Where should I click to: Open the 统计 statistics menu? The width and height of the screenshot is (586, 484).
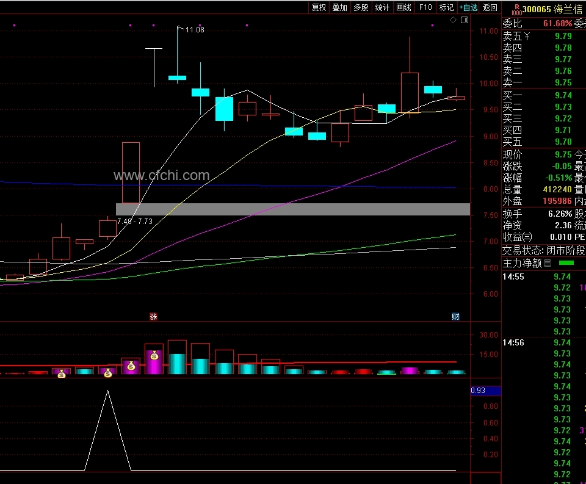pyautogui.click(x=382, y=7)
